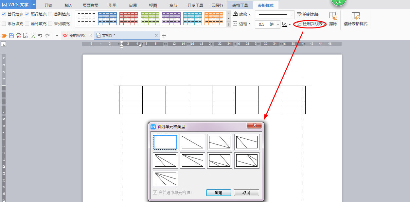The width and height of the screenshot is (410, 202).
Task: Choose second cell type in second row
Action: click(x=192, y=160)
